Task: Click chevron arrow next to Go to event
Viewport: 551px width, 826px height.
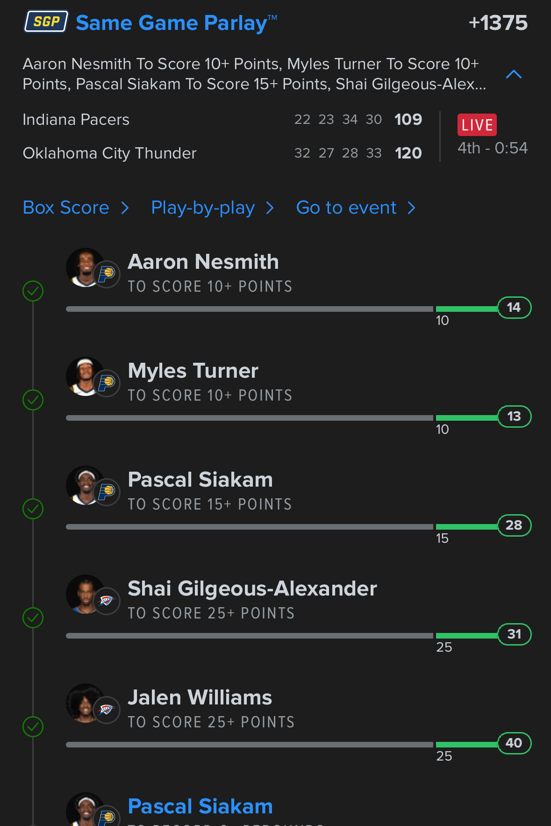Action: point(411,208)
